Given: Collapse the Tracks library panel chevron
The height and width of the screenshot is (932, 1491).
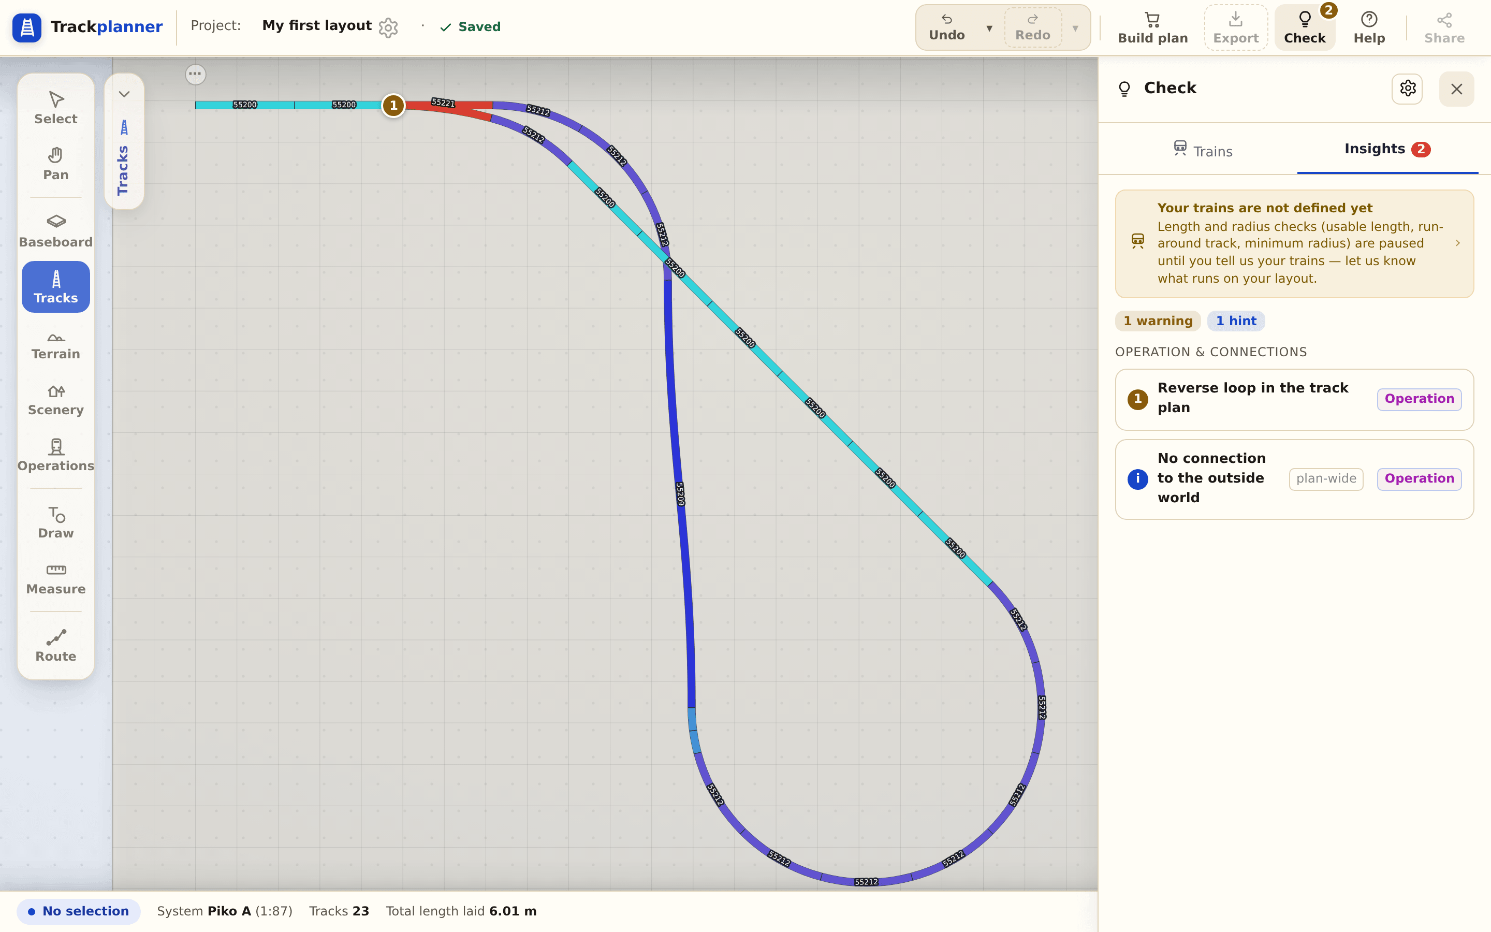Looking at the screenshot, I should (x=124, y=94).
